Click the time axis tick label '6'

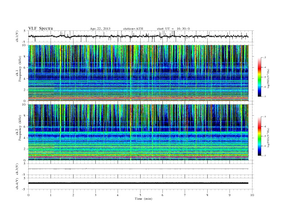[162, 195]
